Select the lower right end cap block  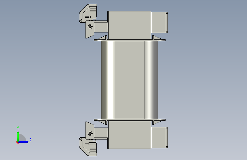160,138
